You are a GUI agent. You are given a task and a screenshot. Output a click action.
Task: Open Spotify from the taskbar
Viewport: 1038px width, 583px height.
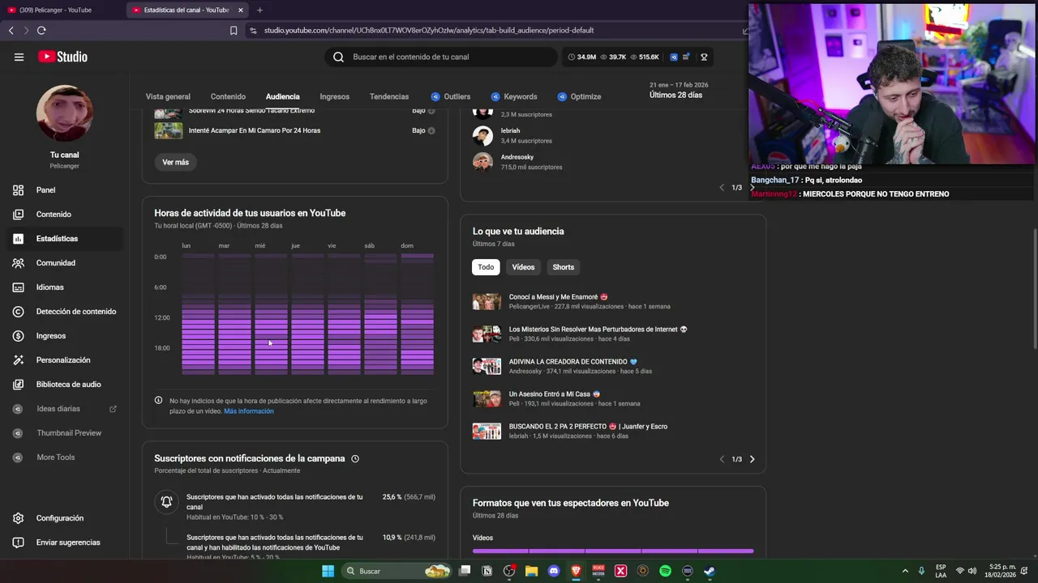coord(665,571)
